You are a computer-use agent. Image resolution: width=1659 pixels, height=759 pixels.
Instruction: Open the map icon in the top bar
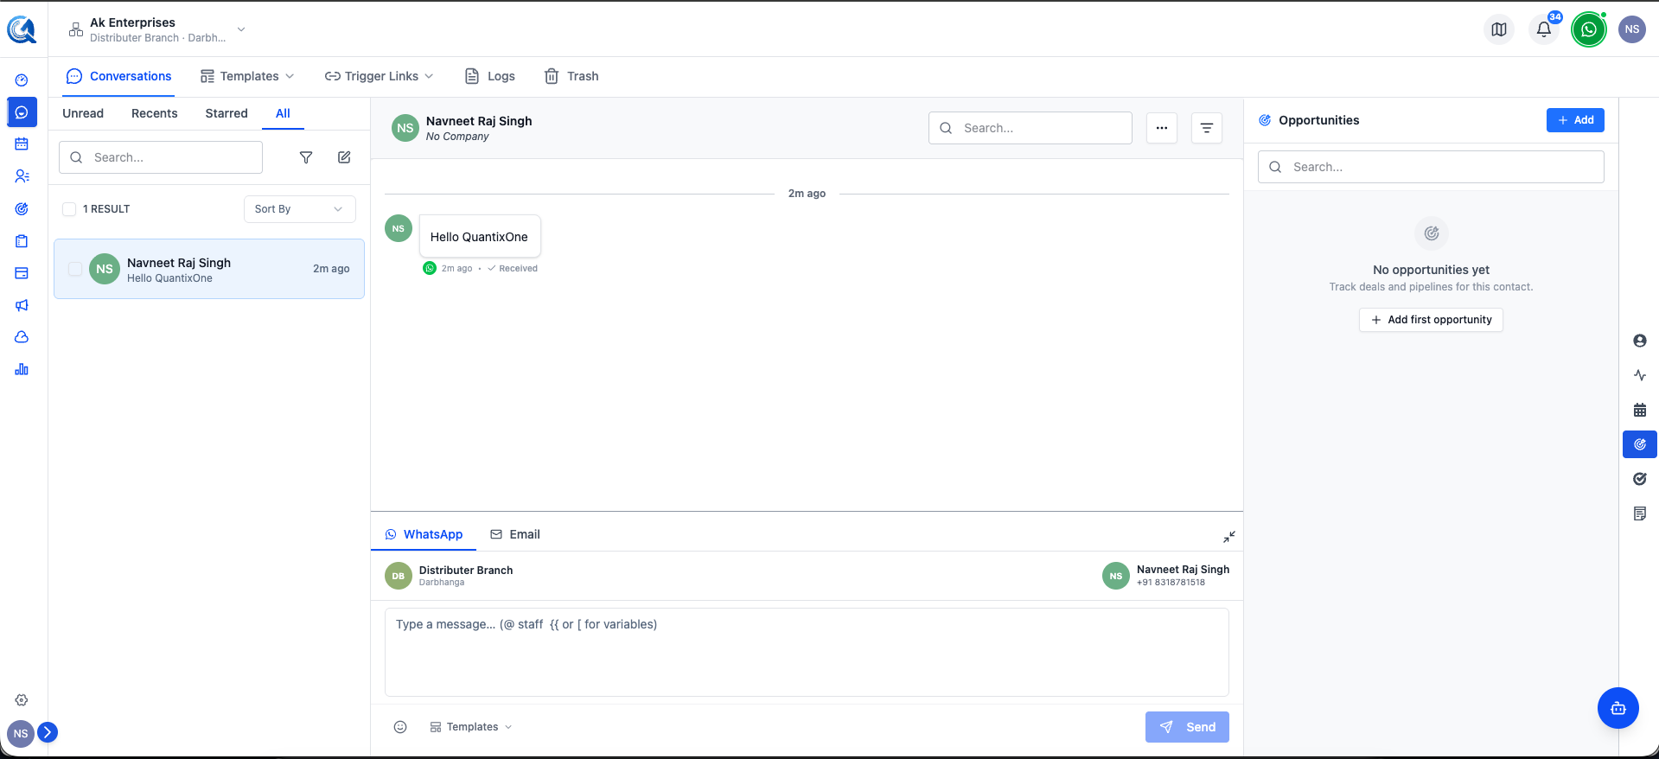pos(1499,29)
